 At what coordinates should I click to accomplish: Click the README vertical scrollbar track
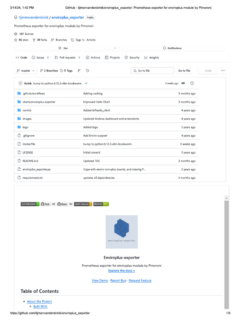click(x=227, y=255)
